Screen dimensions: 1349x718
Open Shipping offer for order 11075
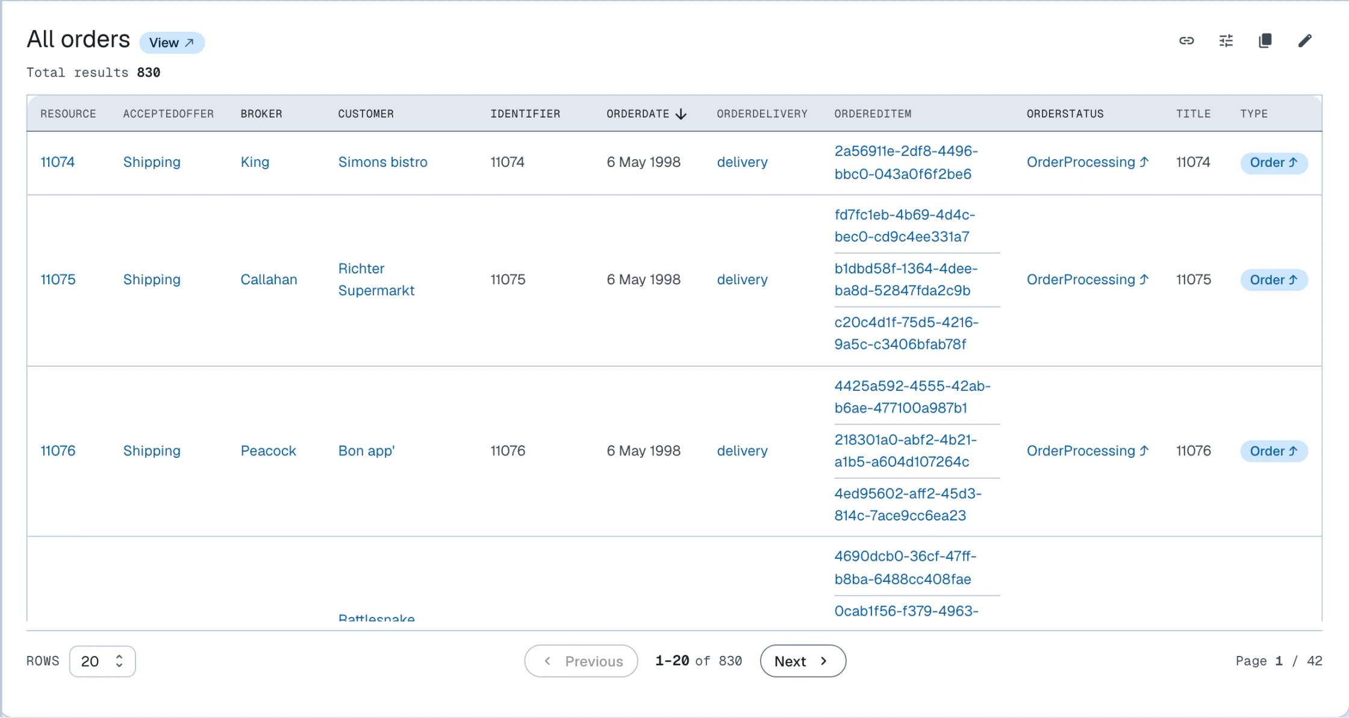[x=152, y=279]
